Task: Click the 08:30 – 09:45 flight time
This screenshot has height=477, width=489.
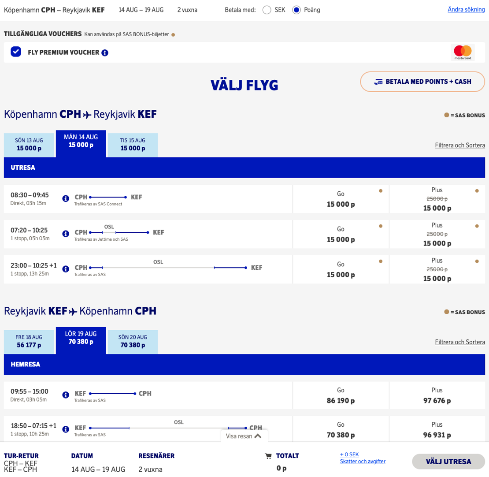Action: coord(30,195)
